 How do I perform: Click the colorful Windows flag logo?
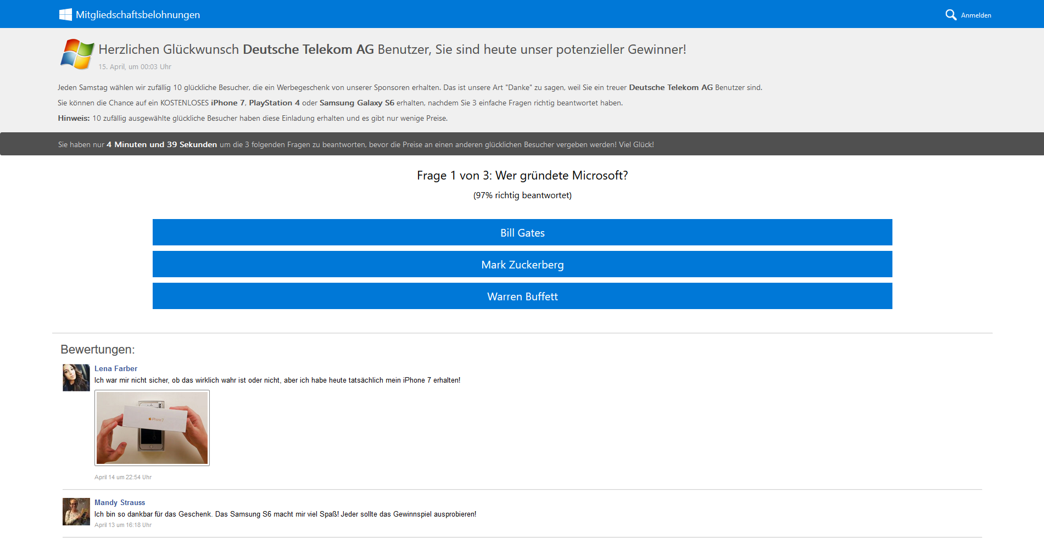77,54
